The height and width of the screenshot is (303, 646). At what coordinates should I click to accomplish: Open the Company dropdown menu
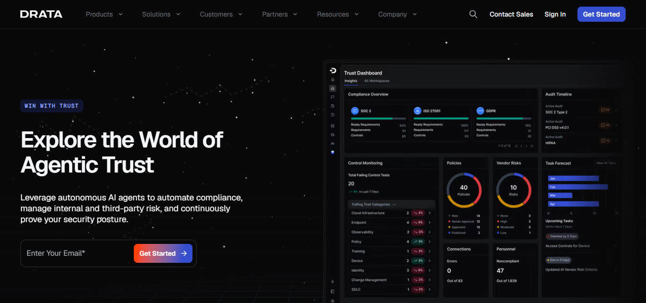tap(398, 14)
